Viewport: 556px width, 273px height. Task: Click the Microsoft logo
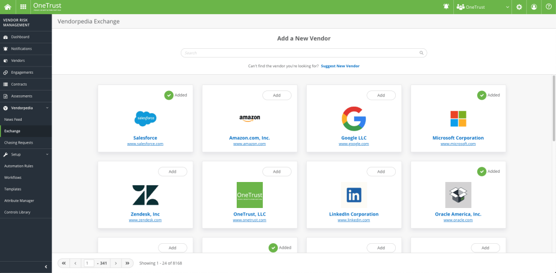(458, 119)
